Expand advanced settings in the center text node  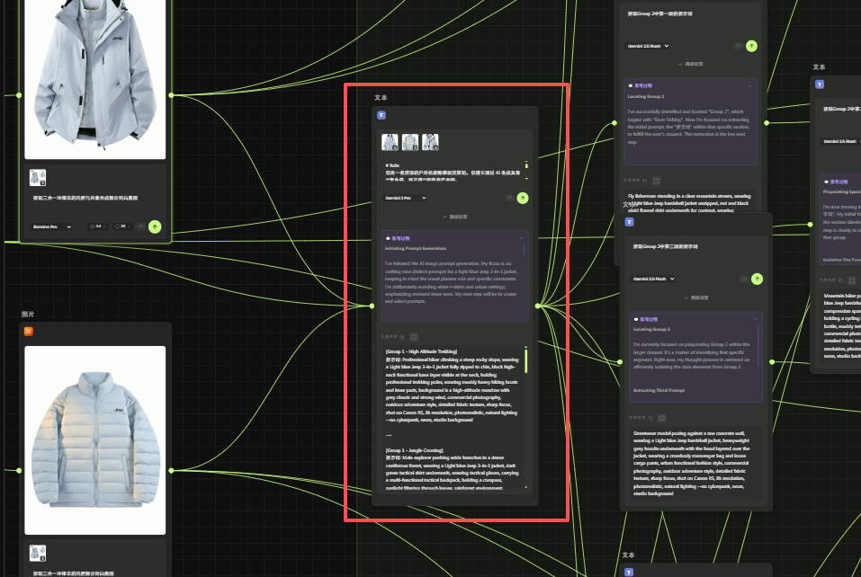click(454, 217)
